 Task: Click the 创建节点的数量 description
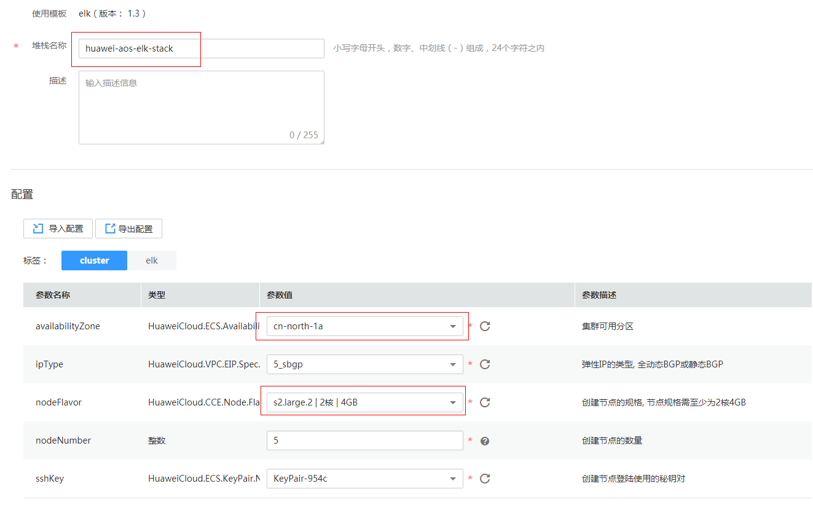[612, 441]
